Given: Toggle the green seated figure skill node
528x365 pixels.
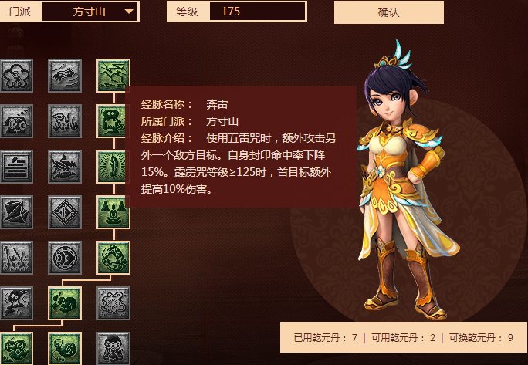Looking at the screenshot, I should click(113, 121).
